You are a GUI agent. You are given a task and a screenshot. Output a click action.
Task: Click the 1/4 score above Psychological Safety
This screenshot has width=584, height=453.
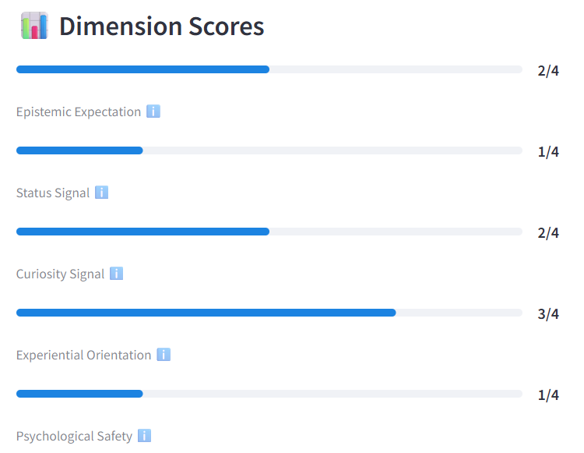click(548, 395)
